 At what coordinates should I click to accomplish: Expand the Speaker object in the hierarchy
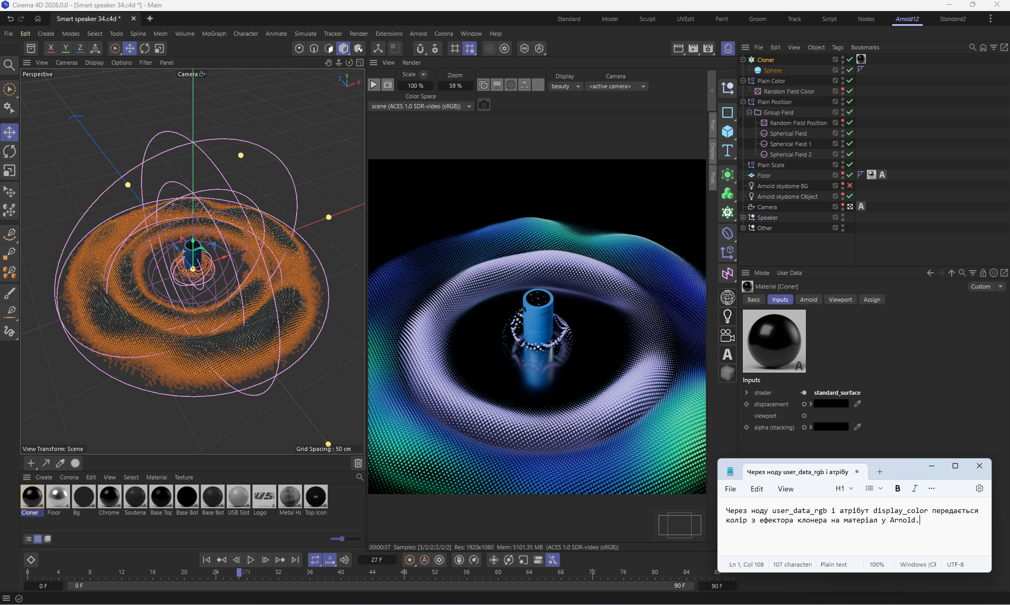pos(743,217)
